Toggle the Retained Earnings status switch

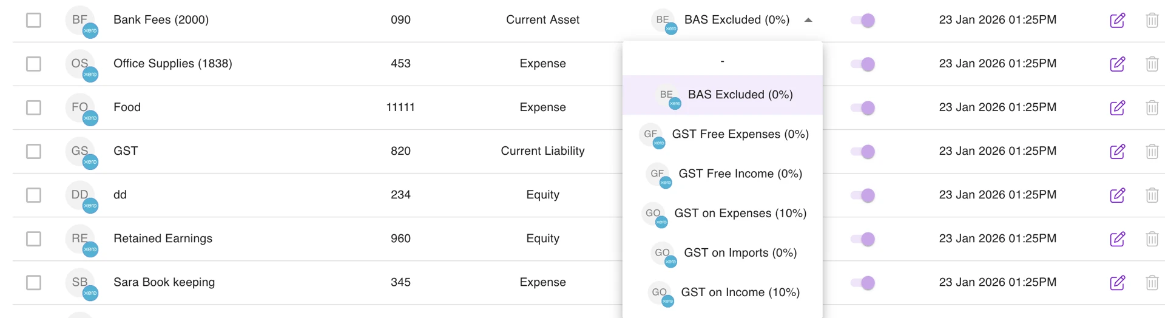tap(863, 238)
